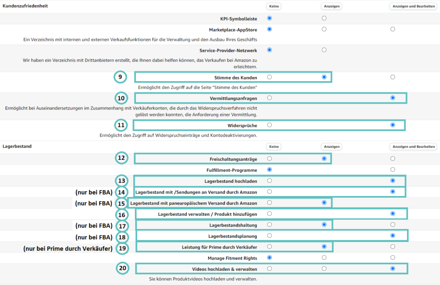Select Anzeigen for Lagerbestandshaltung
The image size is (440, 285).
pos(324,225)
